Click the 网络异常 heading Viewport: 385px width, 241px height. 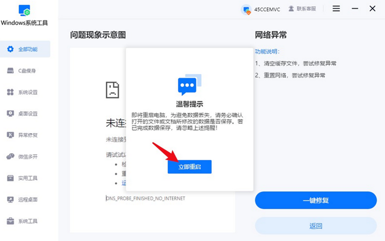(271, 35)
